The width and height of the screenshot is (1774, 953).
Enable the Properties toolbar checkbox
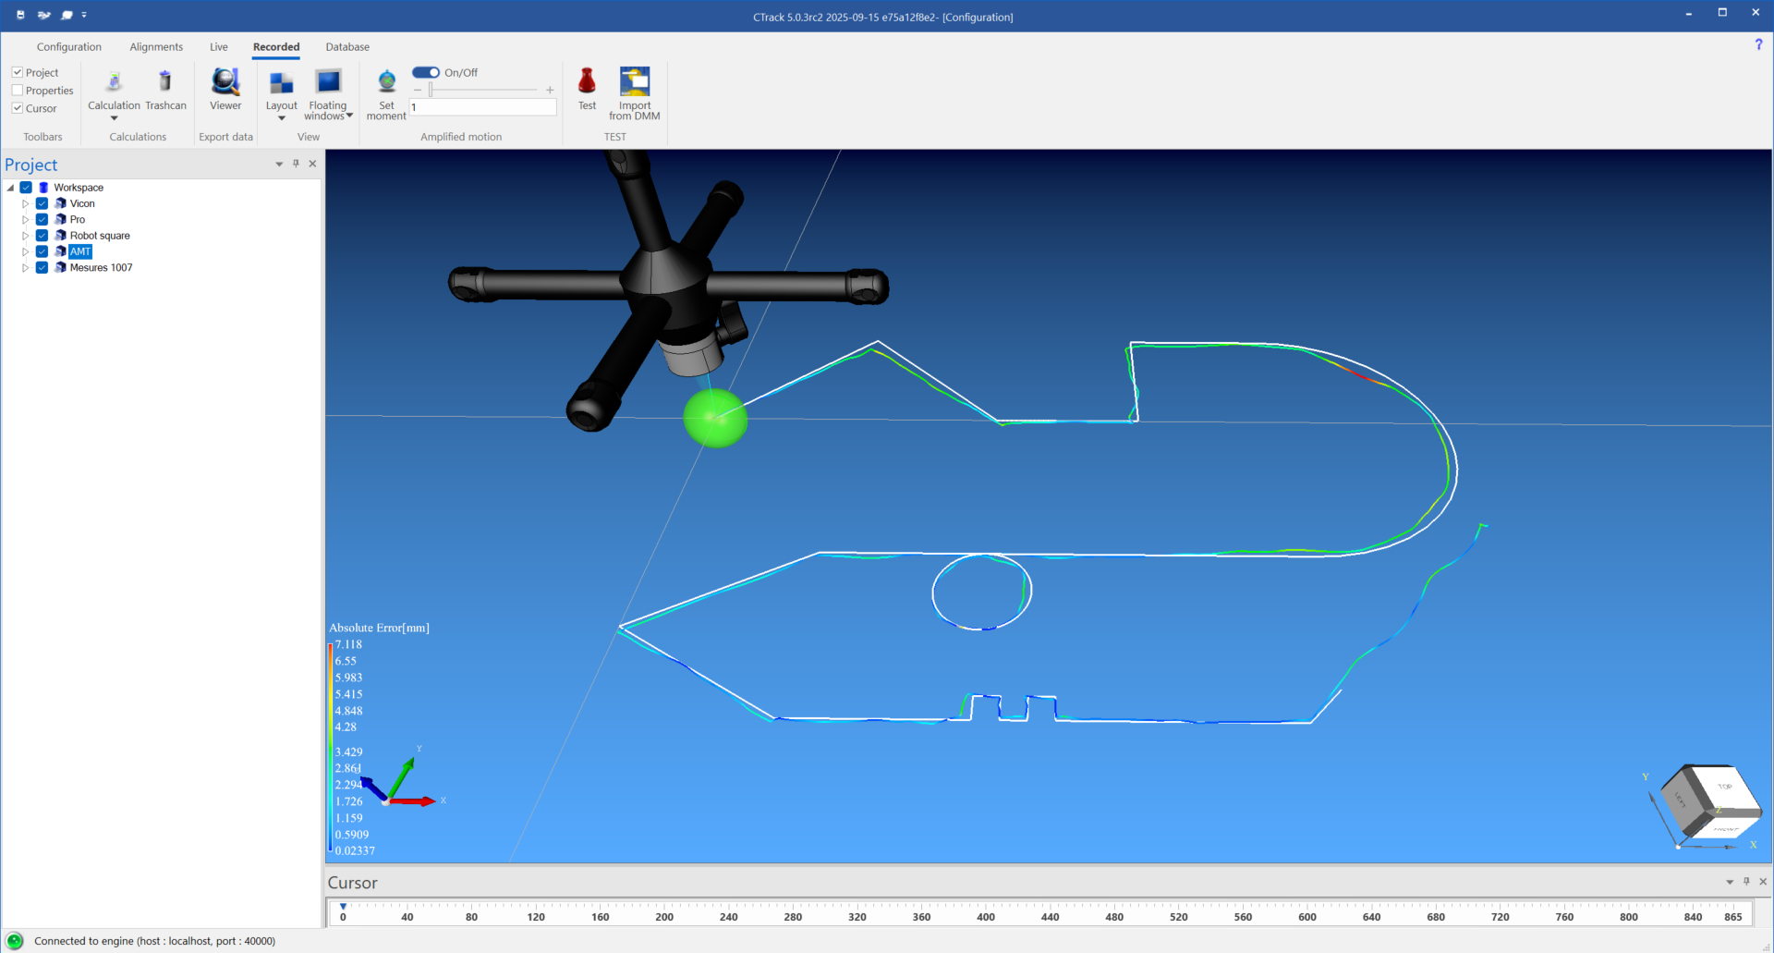[18, 91]
